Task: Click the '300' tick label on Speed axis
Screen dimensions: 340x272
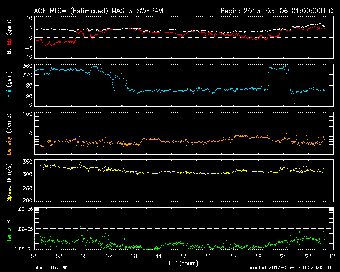Action: coord(28,174)
